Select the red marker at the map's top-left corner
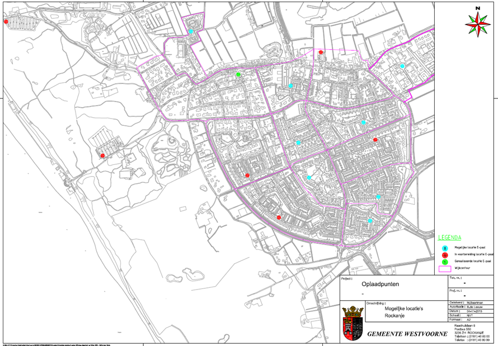The height and width of the screenshot is (346, 498). click(6, 22)
